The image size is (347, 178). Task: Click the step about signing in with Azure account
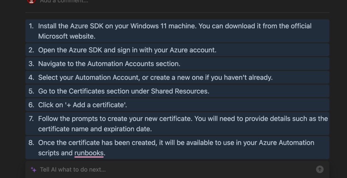tap(177, 50)
